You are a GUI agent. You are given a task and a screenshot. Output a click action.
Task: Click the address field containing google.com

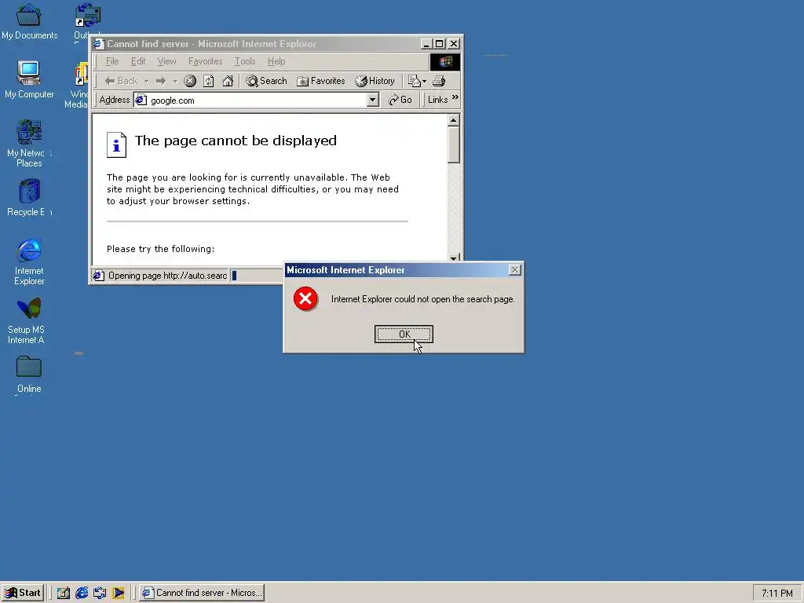pos(250,100)
